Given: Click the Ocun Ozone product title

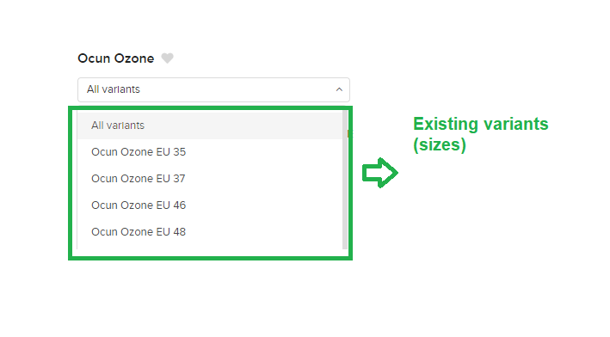Looking at the screenshot, I should tap(116, 58).
